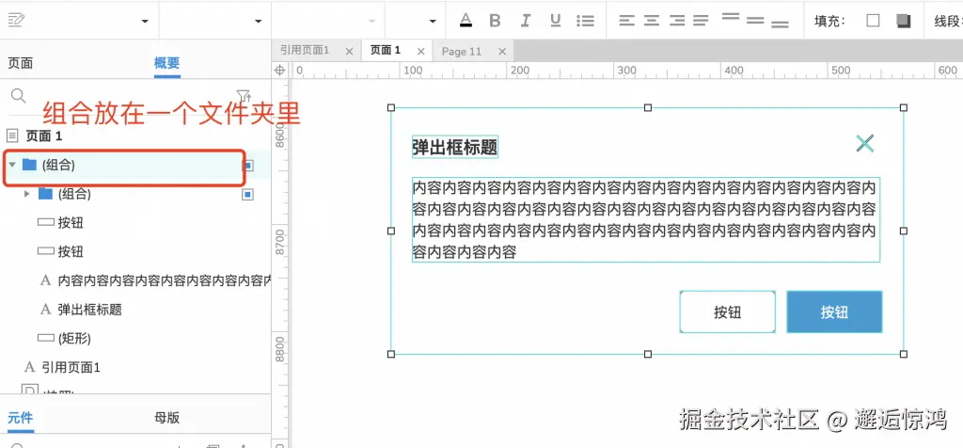Open the style dropdown beside pen icon
Screen dimensions: 963x448
145,21
